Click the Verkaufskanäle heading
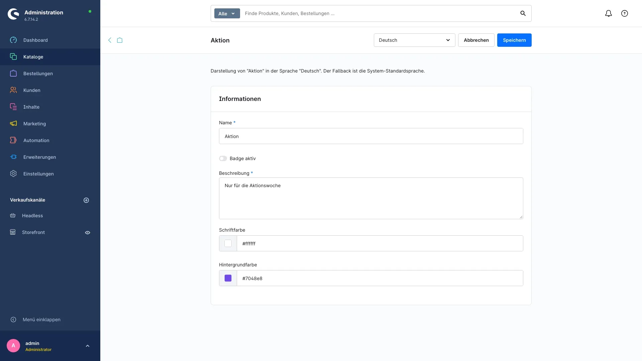The height and width of the screenshot is (361, 642). click(x=27, y=200)
